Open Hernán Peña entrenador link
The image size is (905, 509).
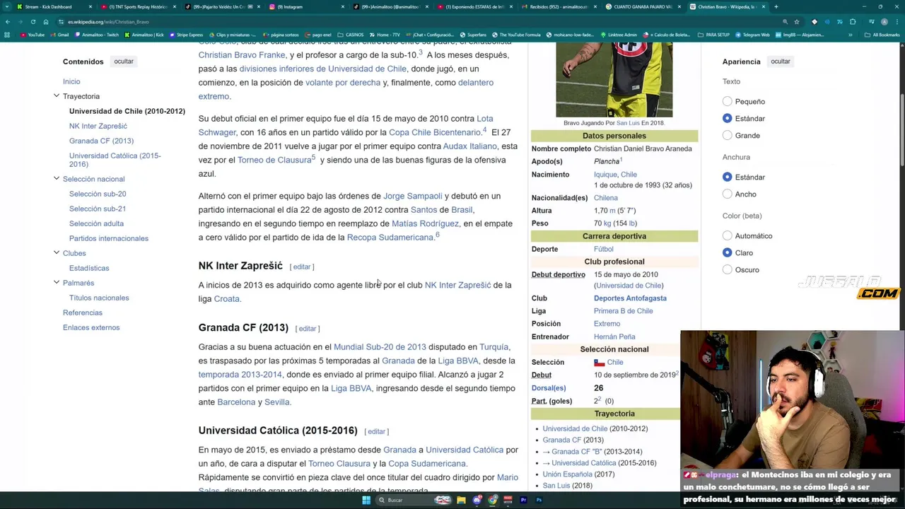pos(614,337)
